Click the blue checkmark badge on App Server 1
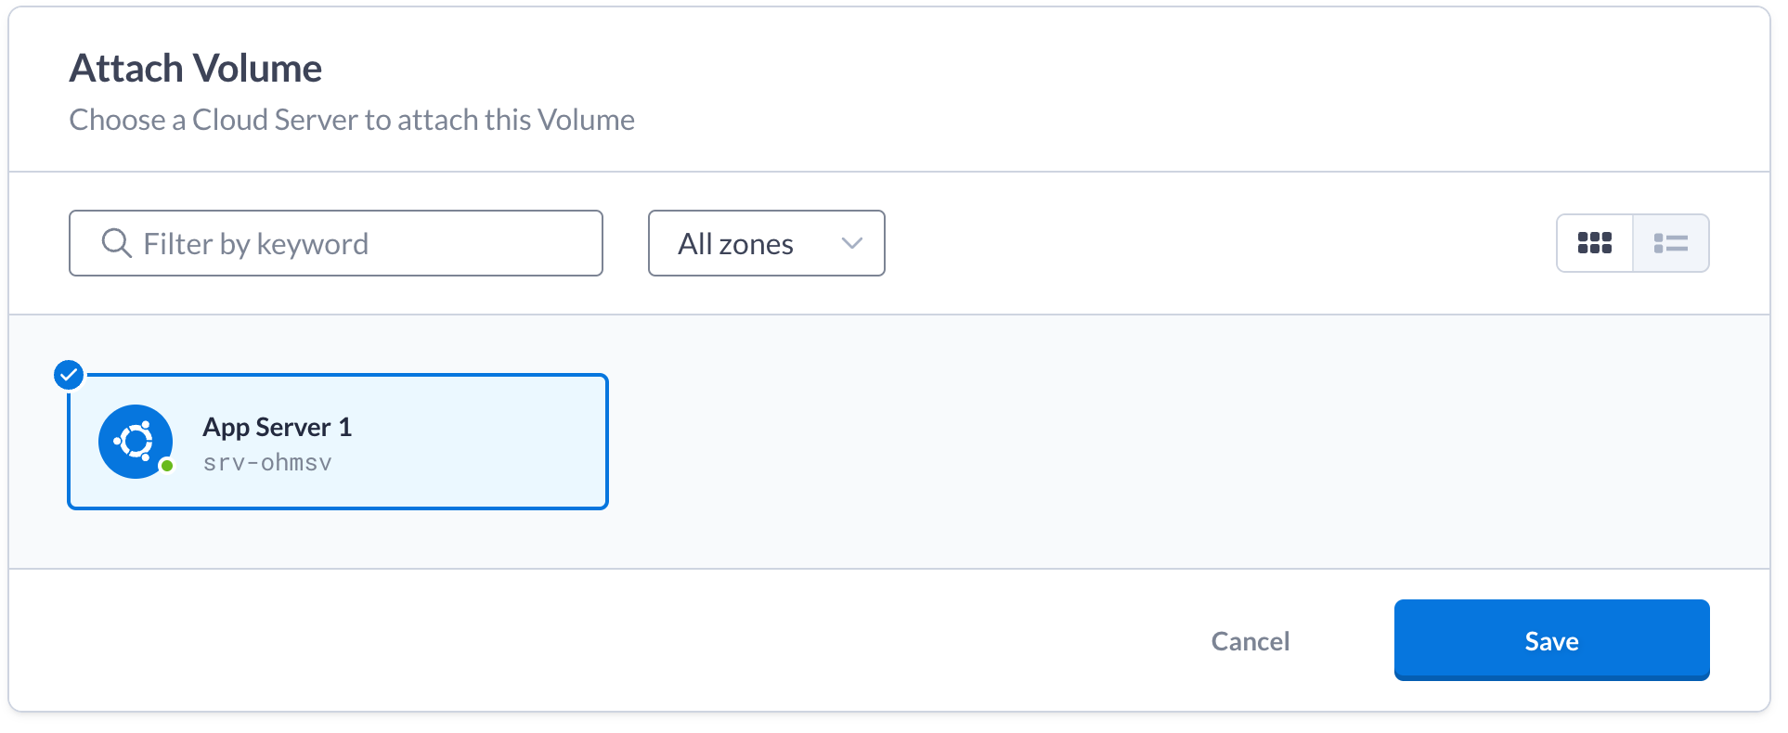This screenshot has height=733, width=1788. pyautogui.click(x=69, y=375)
